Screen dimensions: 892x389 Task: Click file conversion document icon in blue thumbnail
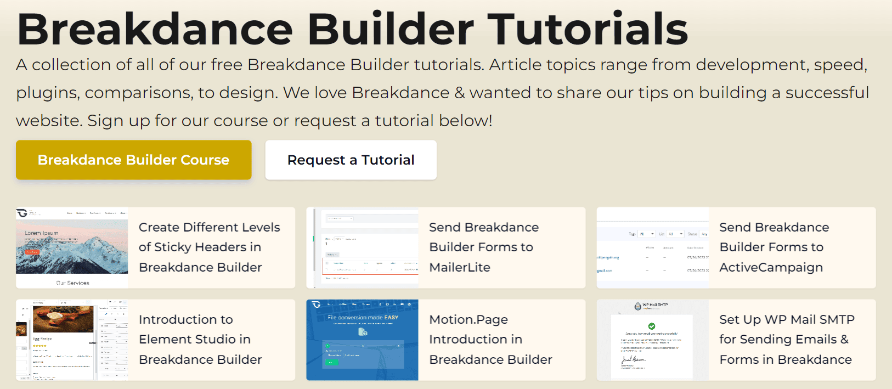[363, 332]
